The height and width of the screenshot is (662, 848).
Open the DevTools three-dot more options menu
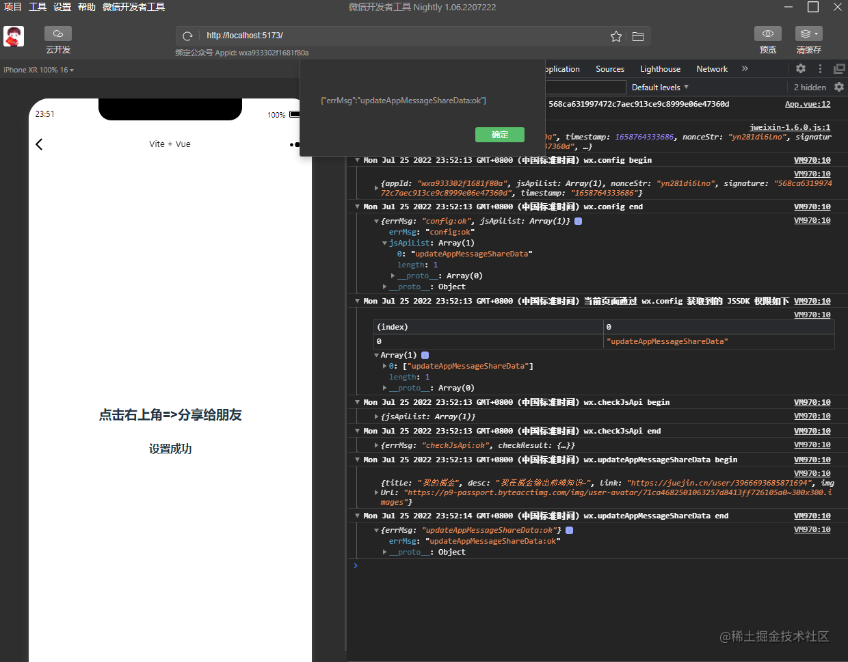(820, 68)
